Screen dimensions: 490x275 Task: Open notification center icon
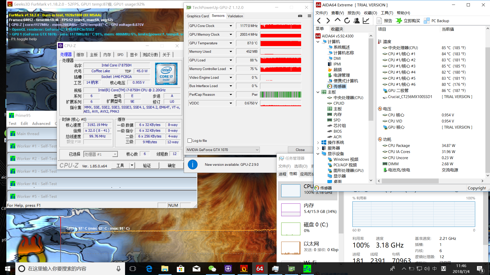tap(480, 269)
